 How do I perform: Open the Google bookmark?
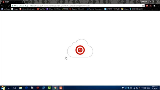coord(14,9)
